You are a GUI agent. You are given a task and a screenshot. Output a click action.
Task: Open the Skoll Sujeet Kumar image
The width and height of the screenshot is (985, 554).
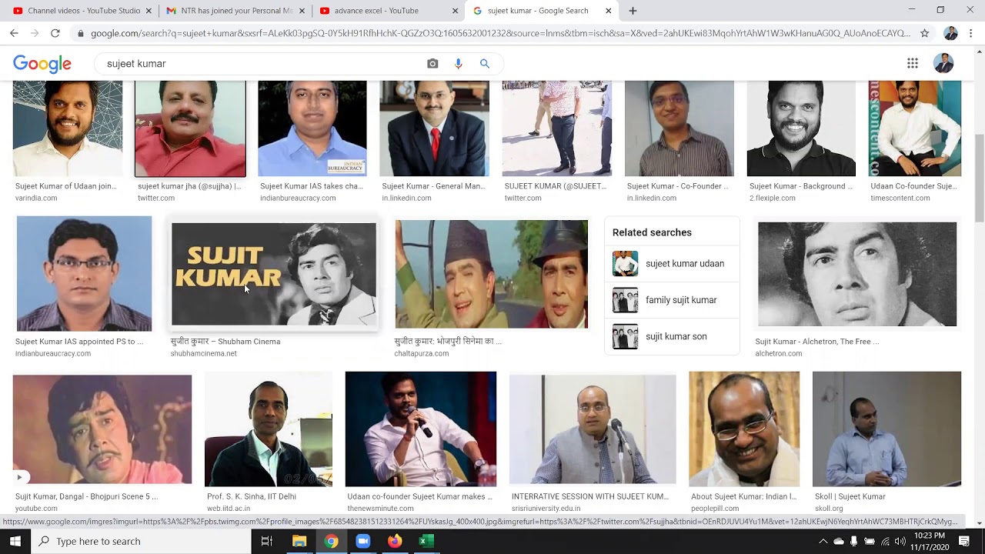[x=886, y=429]
